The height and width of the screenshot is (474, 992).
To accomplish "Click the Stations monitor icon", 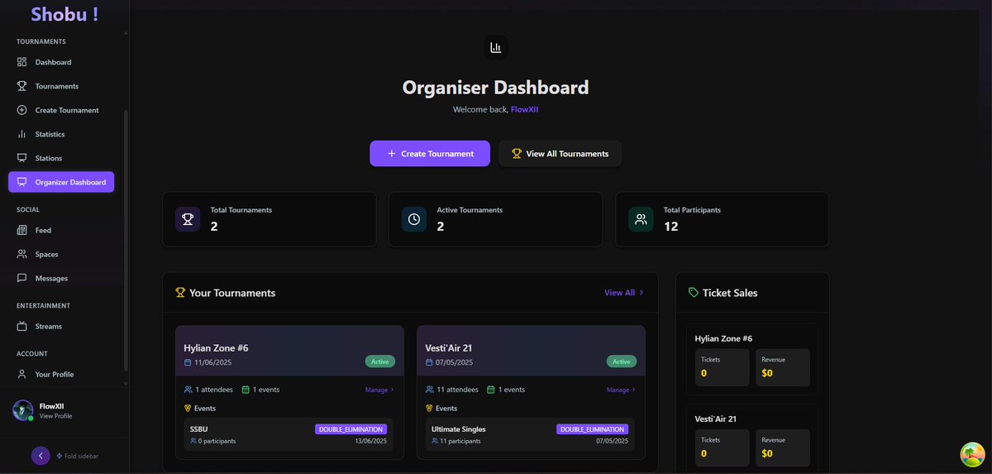I will point(22,158).
